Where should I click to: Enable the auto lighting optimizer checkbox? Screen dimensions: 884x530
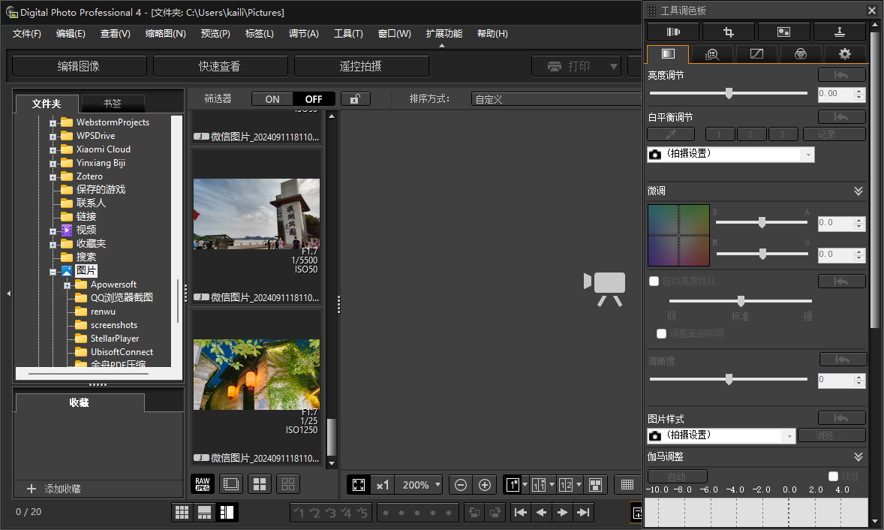[654, 281]
